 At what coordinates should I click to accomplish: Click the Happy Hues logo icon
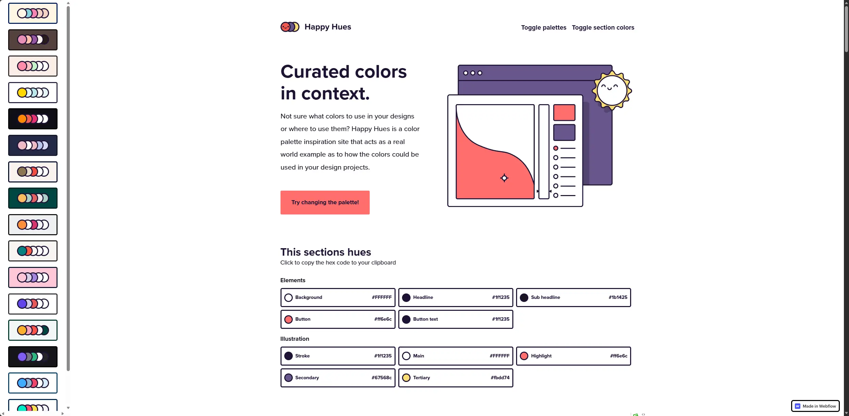(290, 27)
